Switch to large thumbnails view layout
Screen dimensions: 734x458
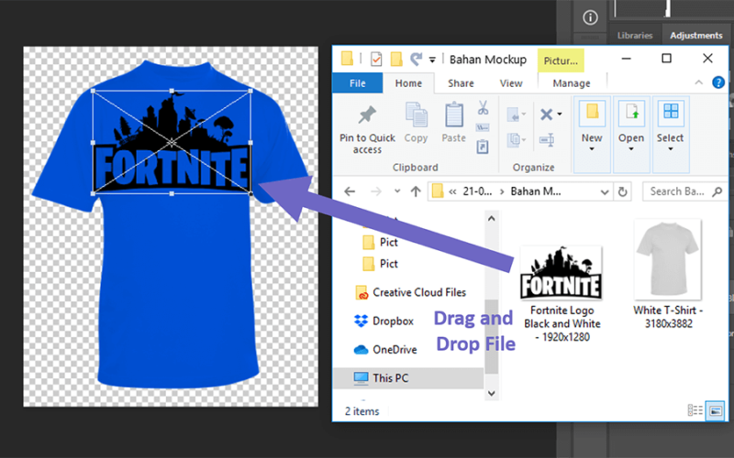click(x=715, y=410)
